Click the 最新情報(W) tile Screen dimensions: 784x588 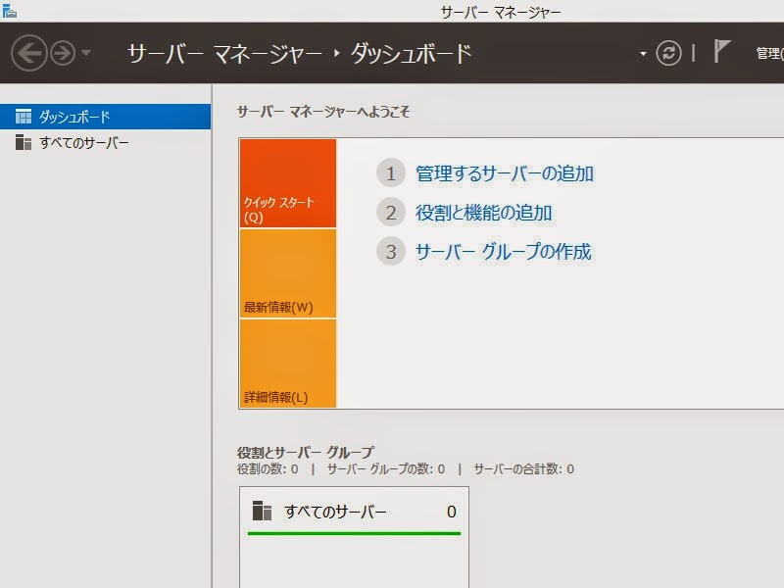tap(288, 273)
